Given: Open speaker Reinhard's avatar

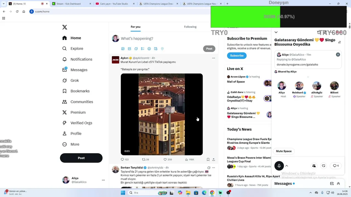Looking at the screenshot, I should (299, 86).
